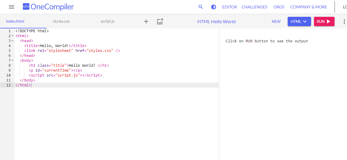The width and height of the screenshot is (347, 160).
Task: Click the closing </html> tag line
Action: 23,85
